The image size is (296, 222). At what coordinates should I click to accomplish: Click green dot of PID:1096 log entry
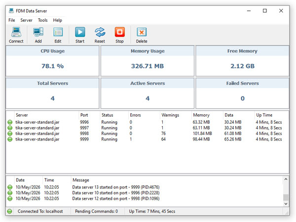tap(10, 199)
